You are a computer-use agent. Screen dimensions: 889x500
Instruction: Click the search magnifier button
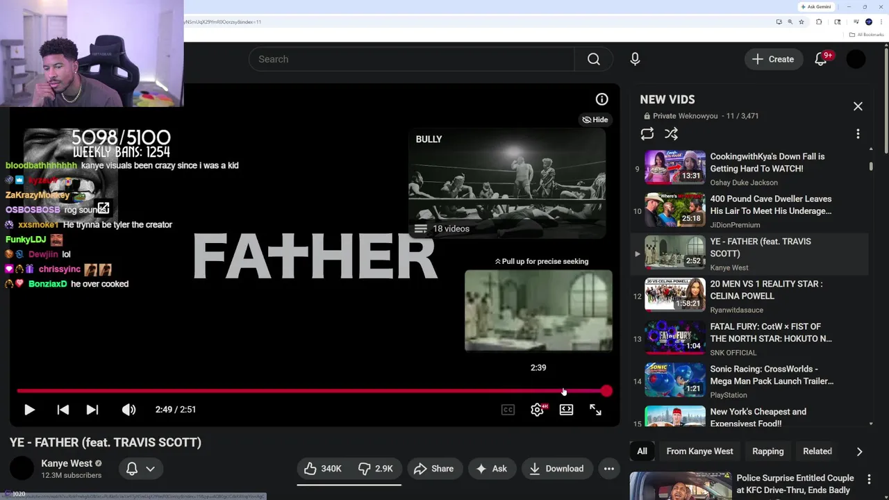[x=594, y=59]
